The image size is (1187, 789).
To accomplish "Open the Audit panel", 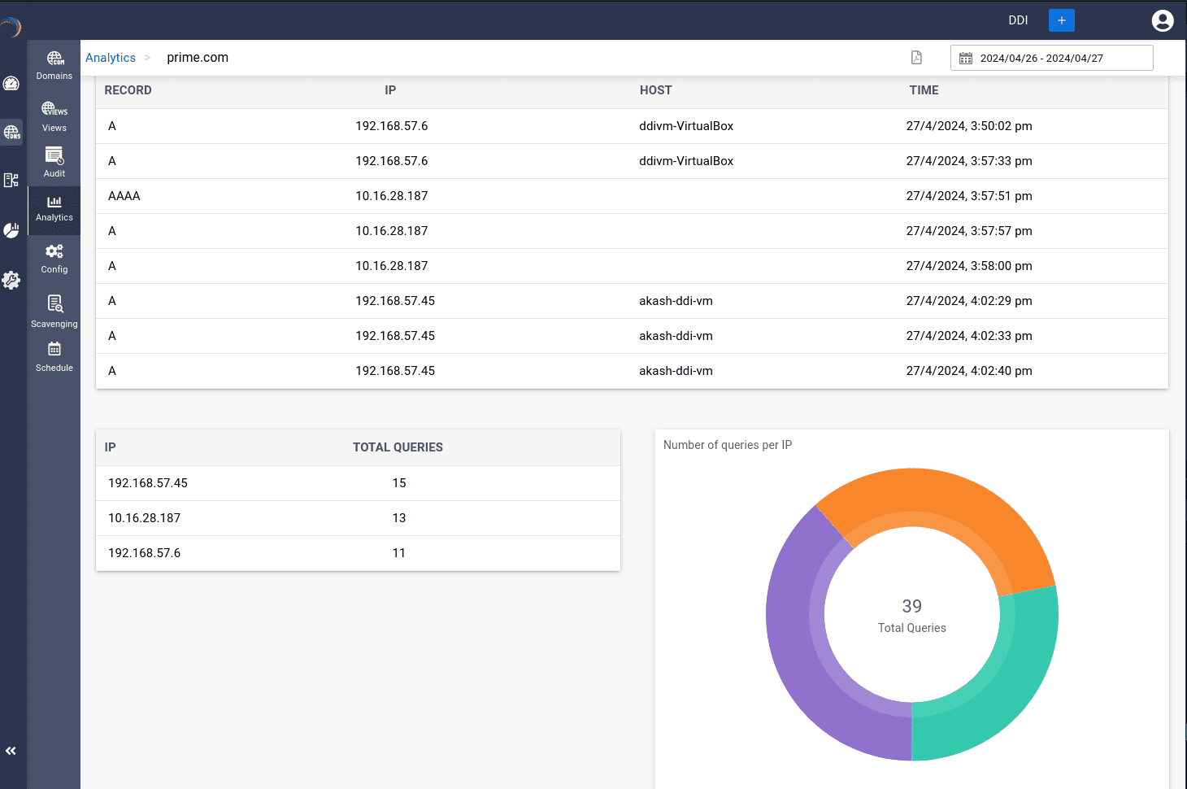I will 54,161.
